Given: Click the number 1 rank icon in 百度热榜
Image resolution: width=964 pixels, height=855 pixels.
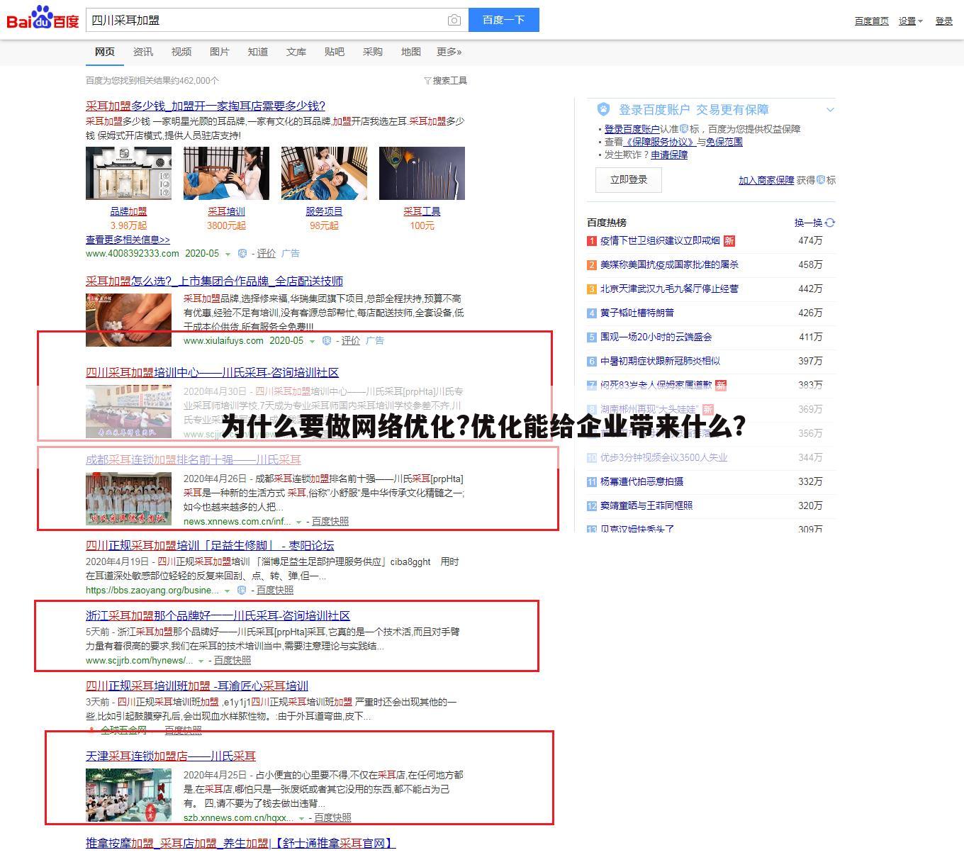Looking at the screenshot, I should pyautogui.click(x=591, y=241).
